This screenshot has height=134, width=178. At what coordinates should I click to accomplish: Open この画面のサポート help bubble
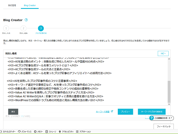click(162, 118)
